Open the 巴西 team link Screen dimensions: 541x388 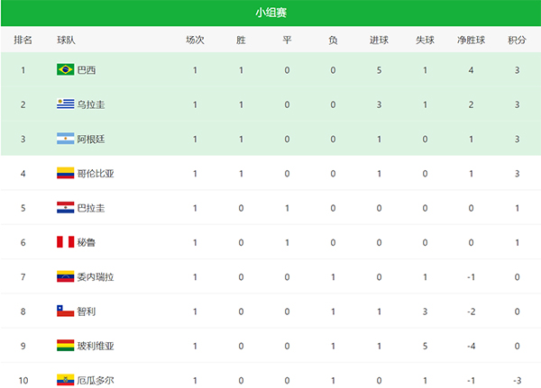click(x=87, y=70)
